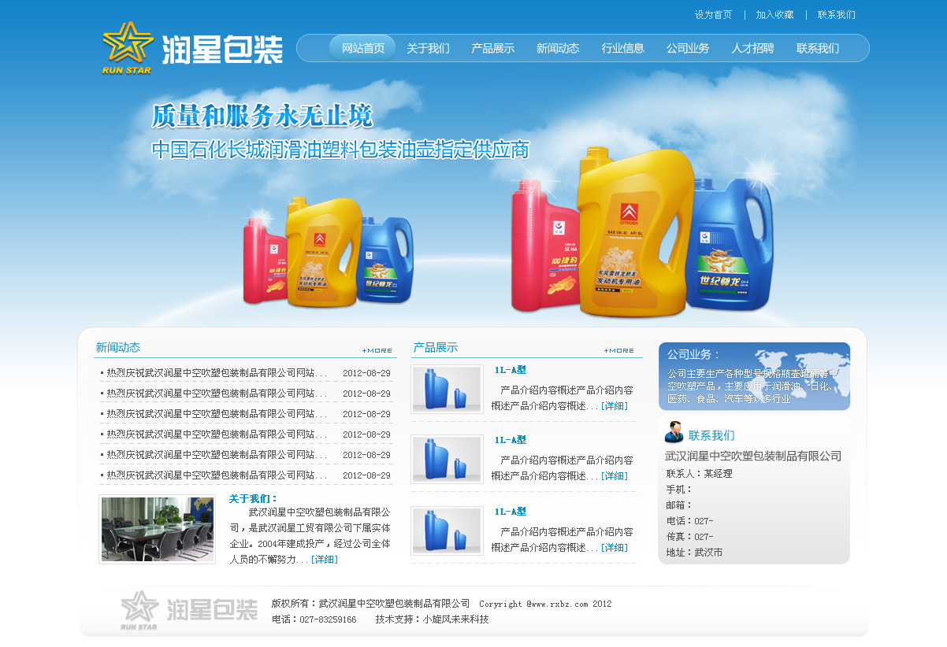Open the first product's 1L-A型 title
Image resolution: width=947 pixels, height=647 pixels.
(x=511, y=370)
